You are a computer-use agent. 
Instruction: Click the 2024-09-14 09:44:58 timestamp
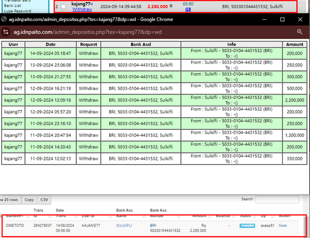[x=121, y=7]
